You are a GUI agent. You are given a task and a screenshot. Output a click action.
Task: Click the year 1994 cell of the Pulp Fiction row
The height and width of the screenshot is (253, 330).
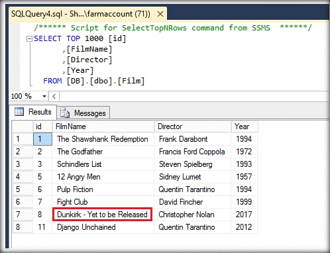(245, 189)
